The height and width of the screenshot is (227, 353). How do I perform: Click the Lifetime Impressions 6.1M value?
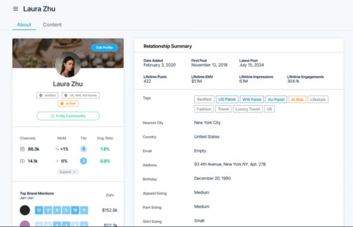click(x=243, y=81)
